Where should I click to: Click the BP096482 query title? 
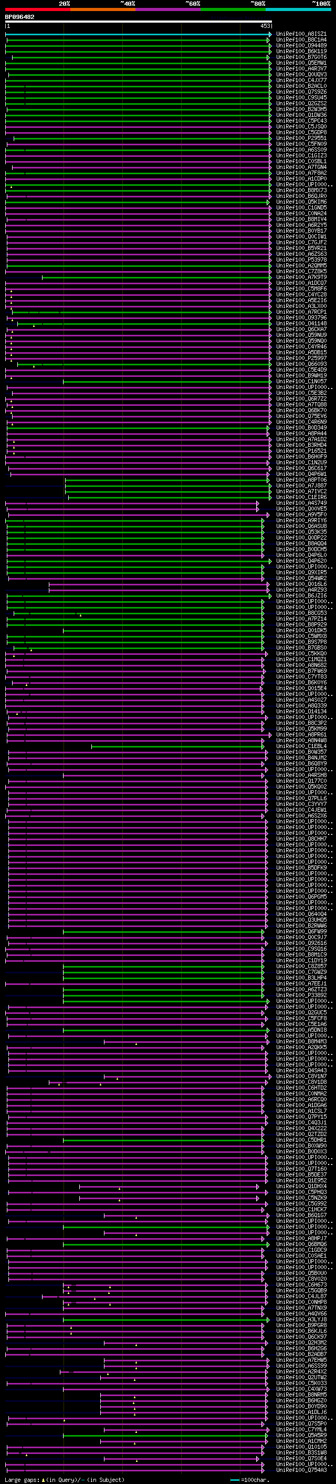(19, 17)
